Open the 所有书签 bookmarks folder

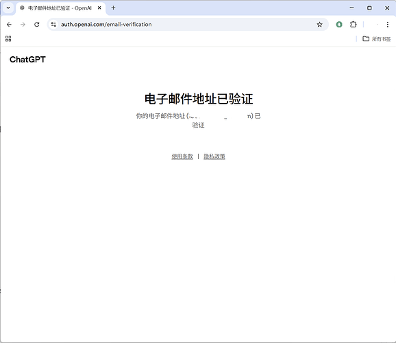377,39
